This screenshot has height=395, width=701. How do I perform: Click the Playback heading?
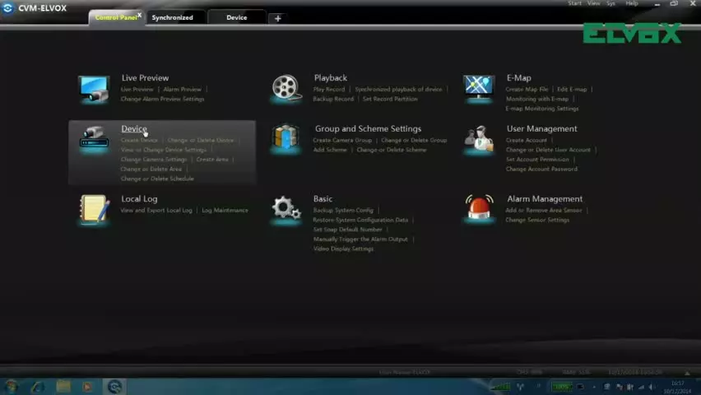tap(331, 78)
